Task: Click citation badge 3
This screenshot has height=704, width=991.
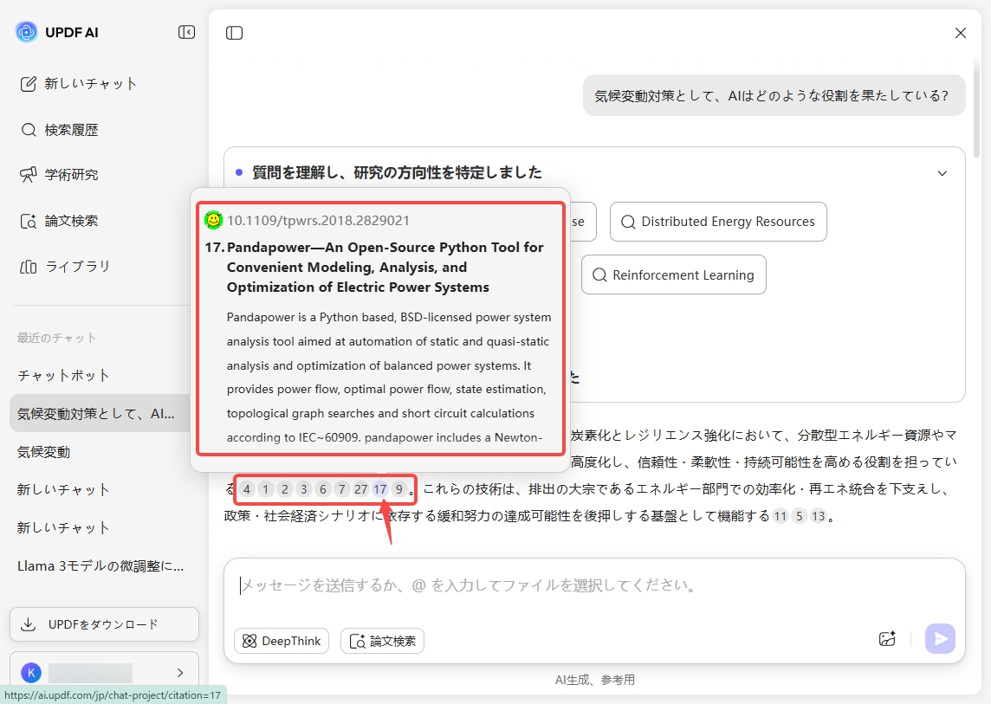Action: point(303,489)
